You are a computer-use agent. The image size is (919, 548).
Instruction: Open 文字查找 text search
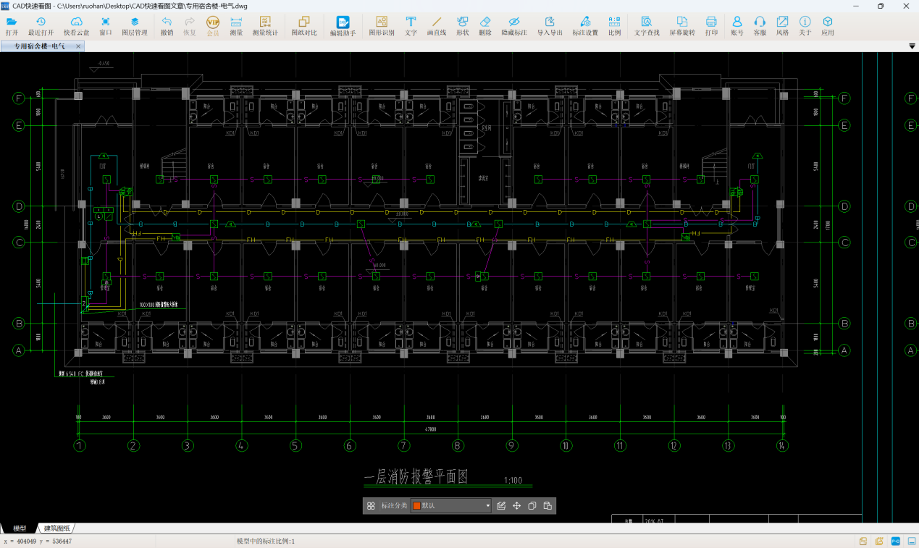click(646, 26)
